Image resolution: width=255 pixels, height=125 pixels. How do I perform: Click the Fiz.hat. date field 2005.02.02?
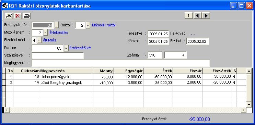point(197,41)
